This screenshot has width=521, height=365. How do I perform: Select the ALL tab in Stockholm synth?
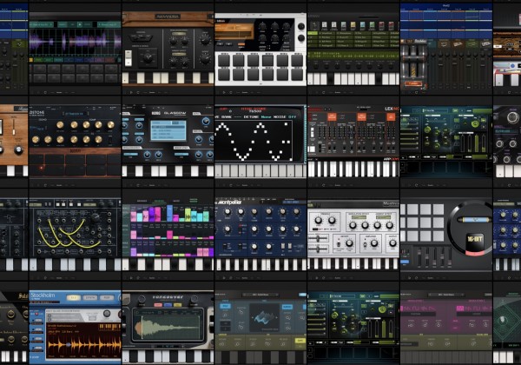[x=73, y=297]
